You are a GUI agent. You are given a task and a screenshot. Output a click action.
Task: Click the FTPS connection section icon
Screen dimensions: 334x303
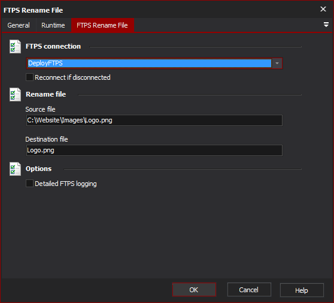15,47
